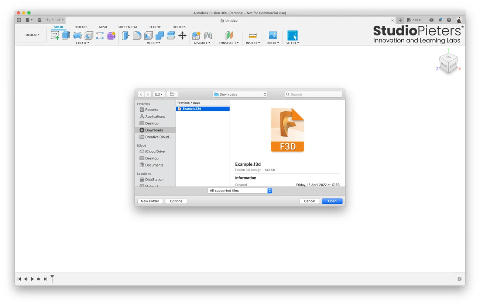The width and height of the screenshot is (480, 305).
Task: Open Recents in the Favorites sidebar
Action: point(155,110)
